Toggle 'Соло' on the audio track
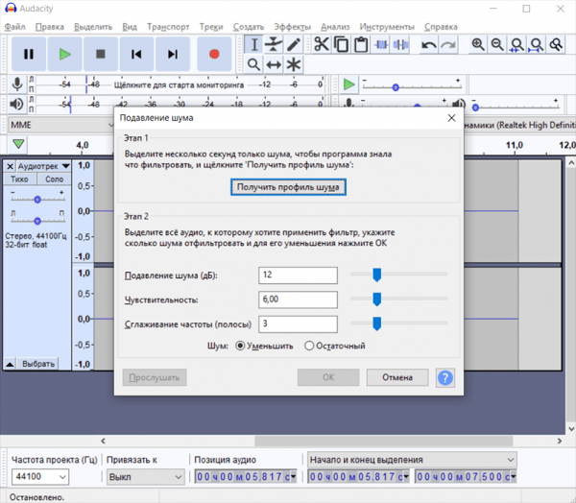The height and width of the screenshot is (503, 576). tap(54, 180)
